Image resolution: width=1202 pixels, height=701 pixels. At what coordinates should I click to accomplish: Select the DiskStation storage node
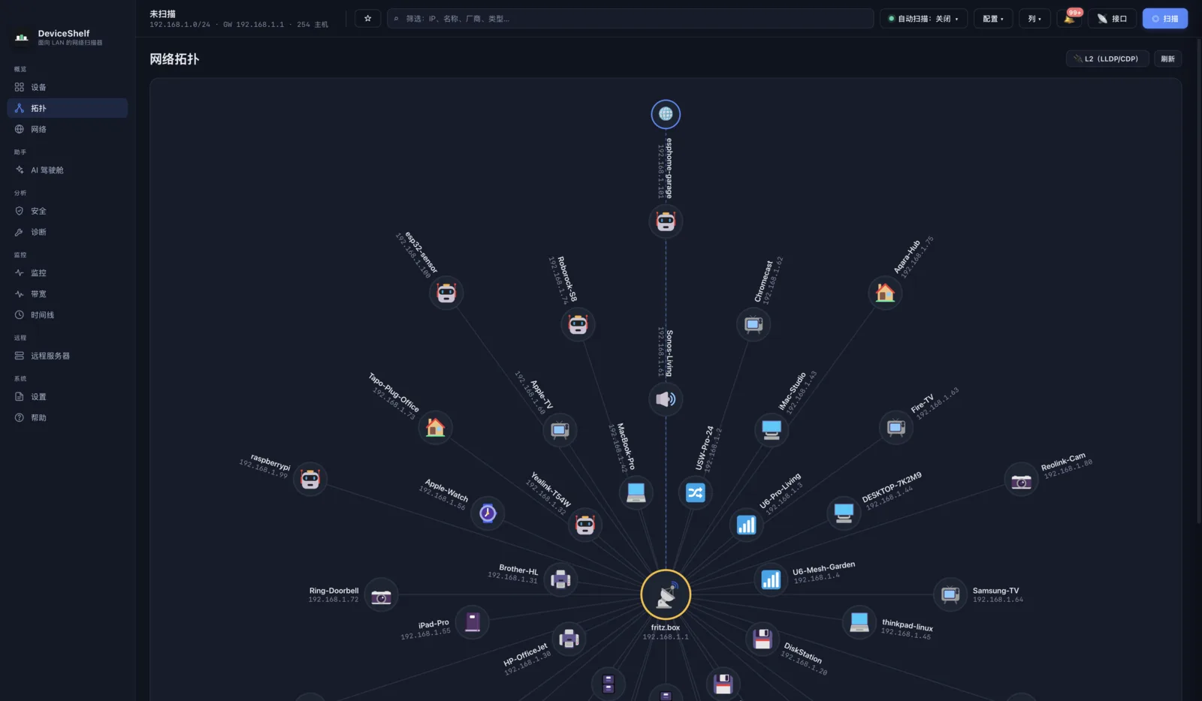coord(763,639)
